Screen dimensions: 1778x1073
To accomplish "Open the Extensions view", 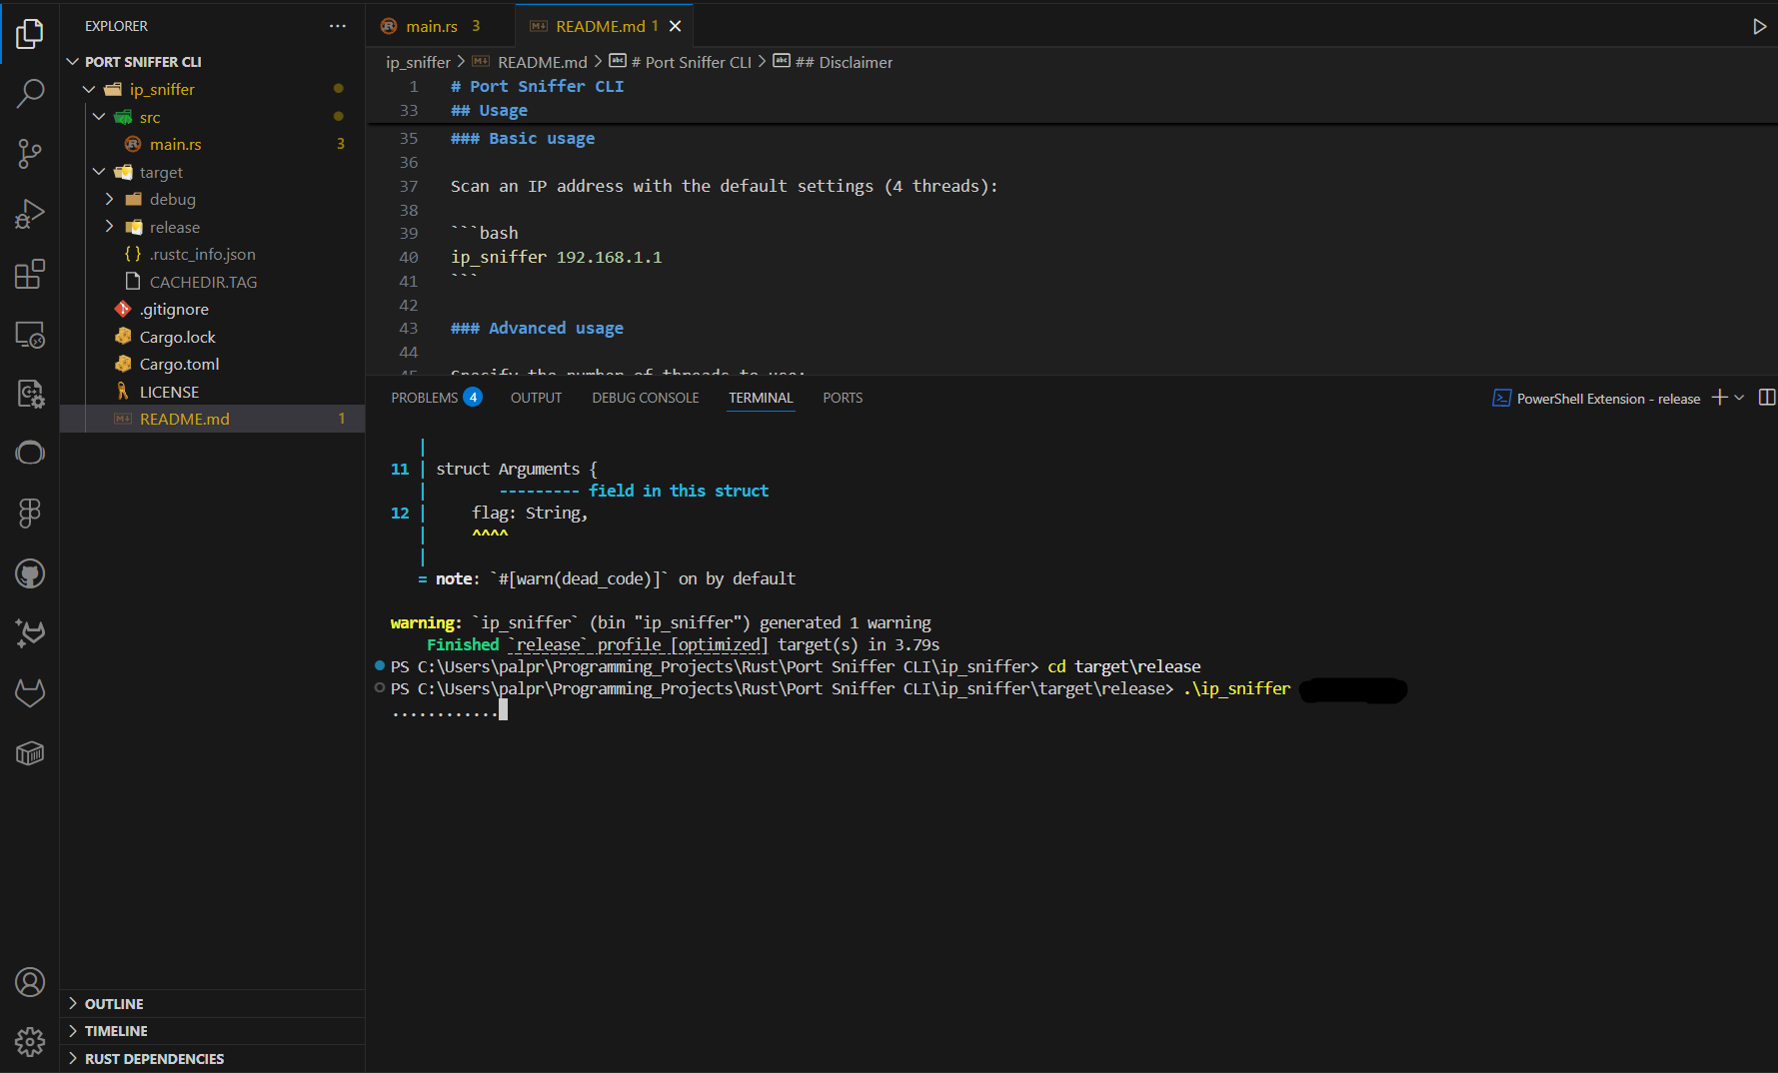I will pyautogui.click(x=30, y=274).
